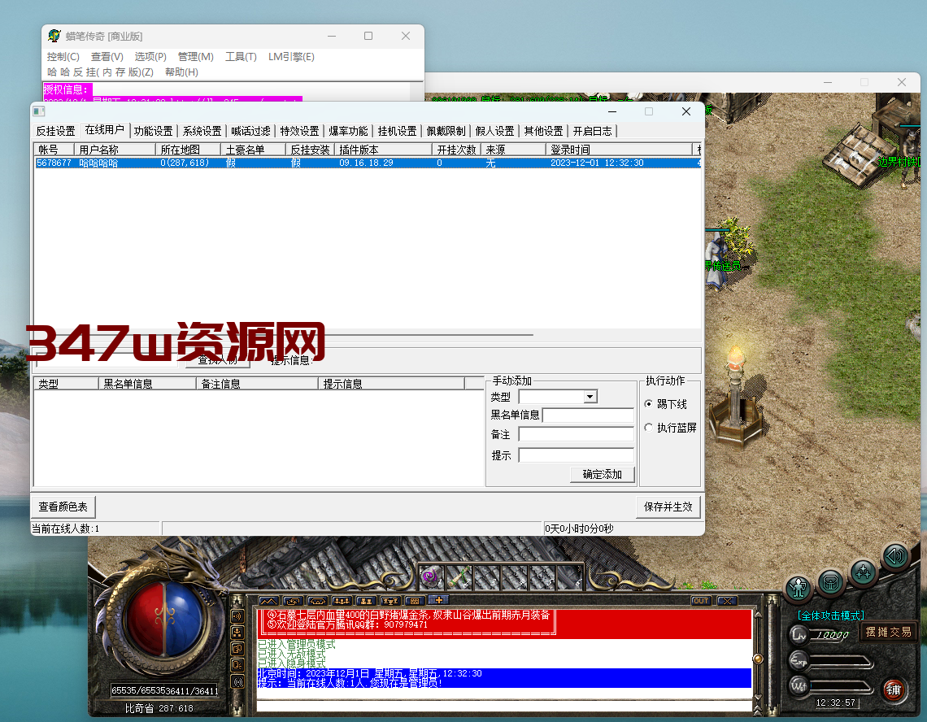Click the 帐号 column header
Screen dimensions: 927x722
coord(54,150)
